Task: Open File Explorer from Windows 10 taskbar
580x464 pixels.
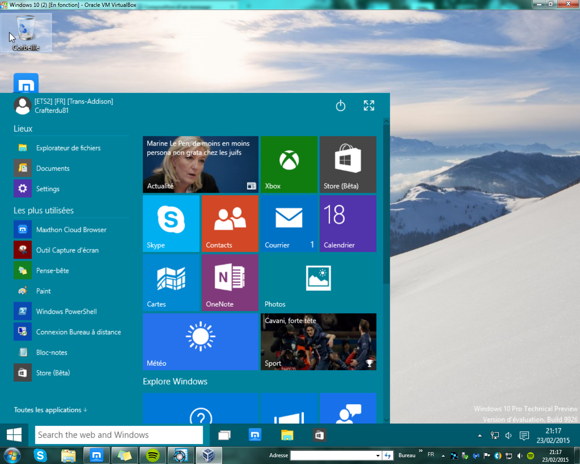Action: coord(287,435)
